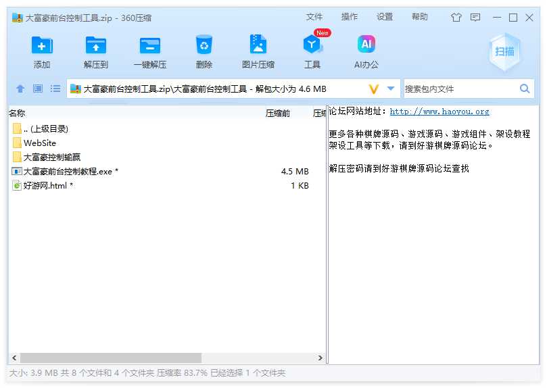Sort by the 压缩前 column header
Viewport: 547px width, 388px height.
point(278,113)
